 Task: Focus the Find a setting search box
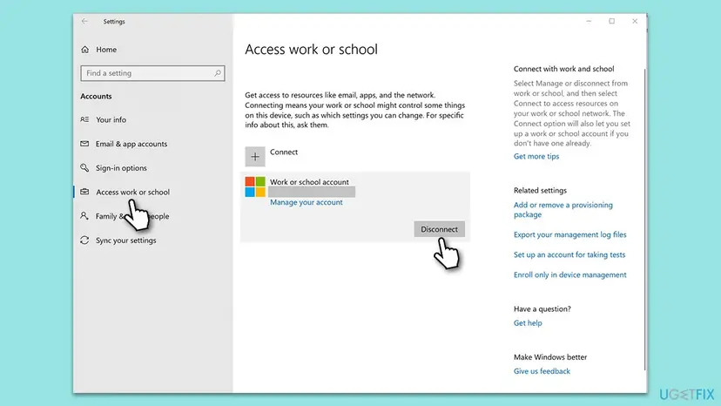coord(152,73)
